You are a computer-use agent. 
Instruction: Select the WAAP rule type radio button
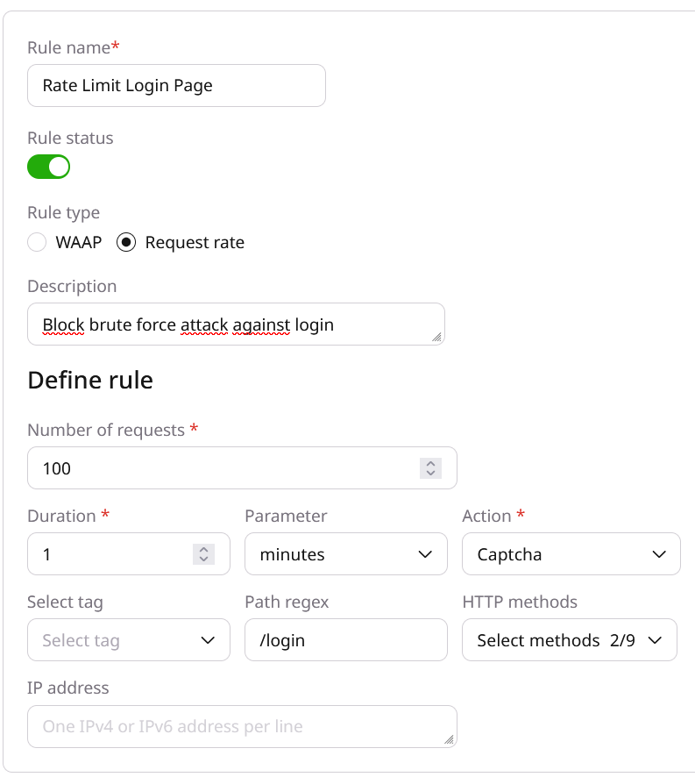[37, 243]
